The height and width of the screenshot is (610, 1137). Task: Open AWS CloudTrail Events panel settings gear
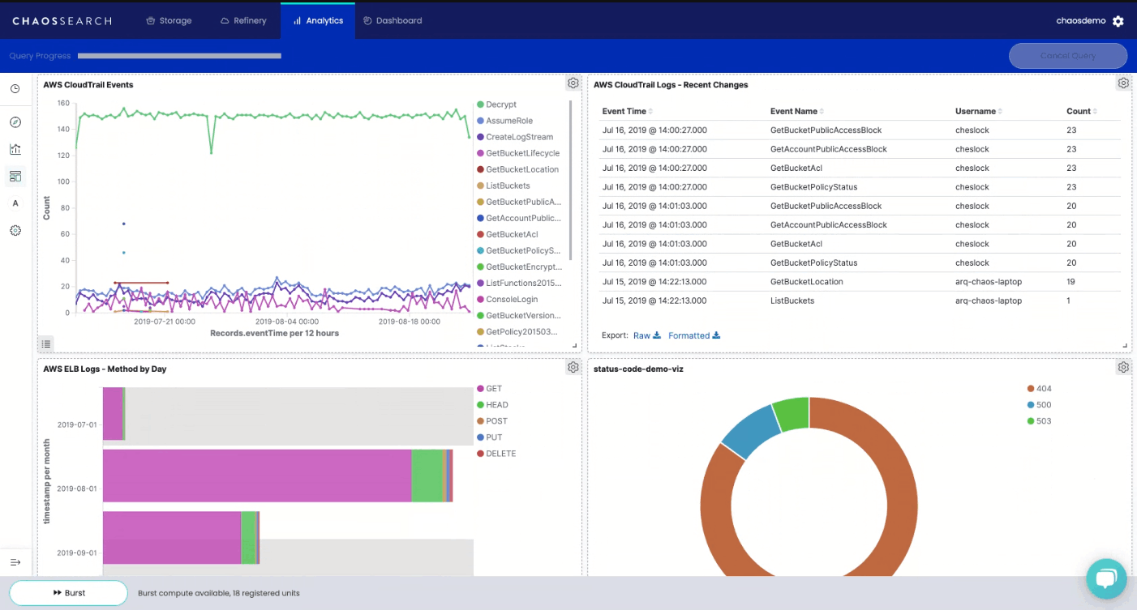(573, 83)
